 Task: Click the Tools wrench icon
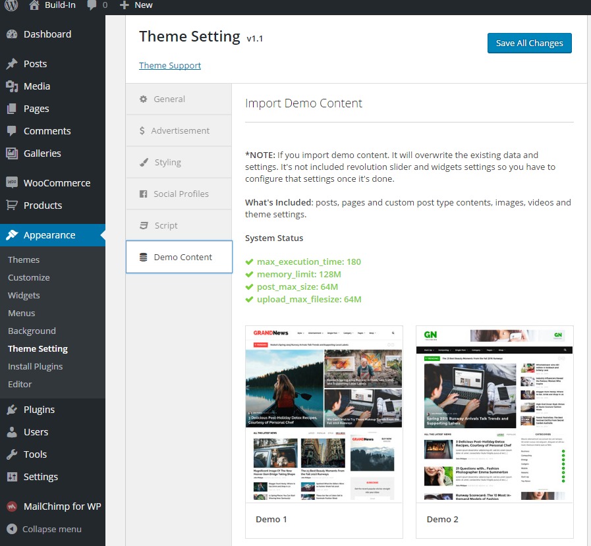coord(12,454)
